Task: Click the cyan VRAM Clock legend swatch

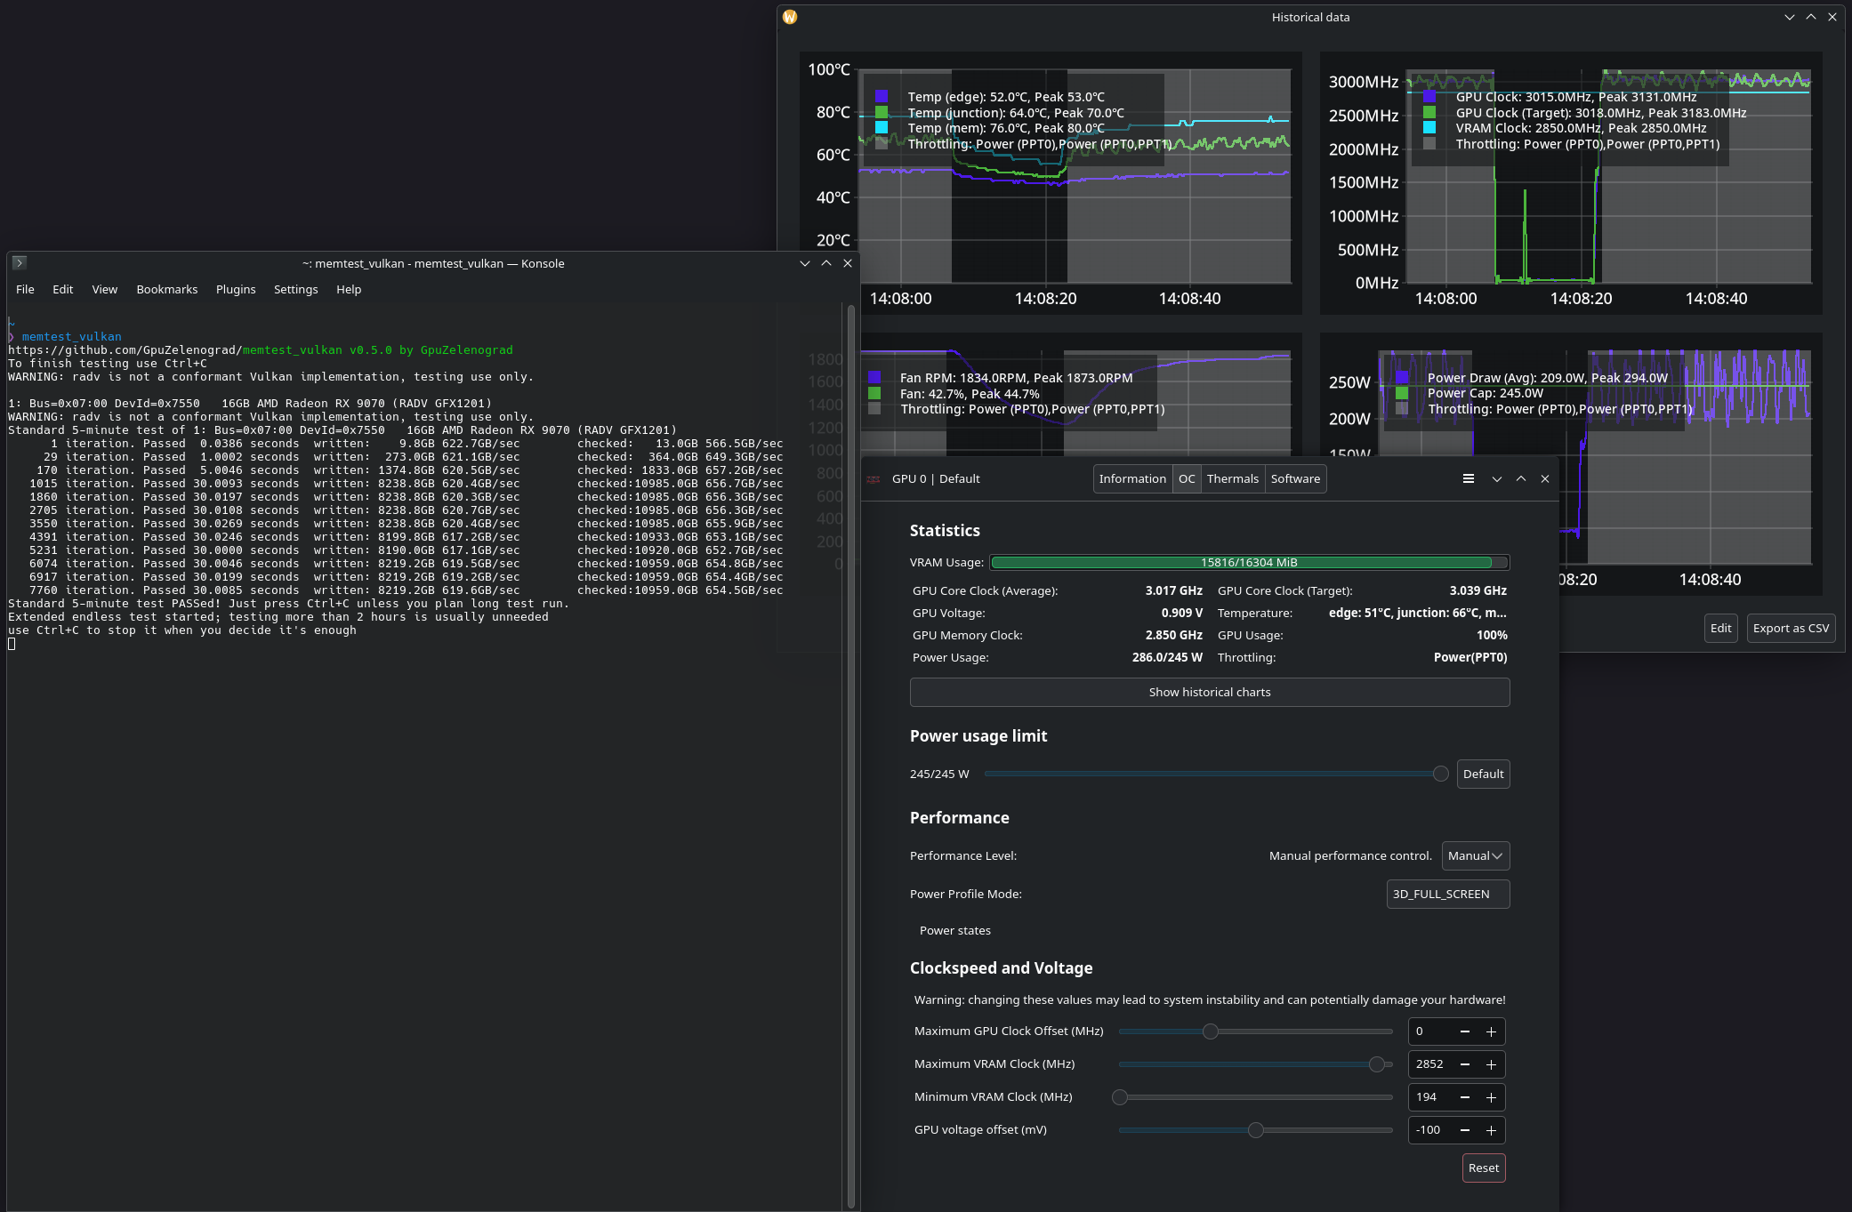Action: point(1429,128)
